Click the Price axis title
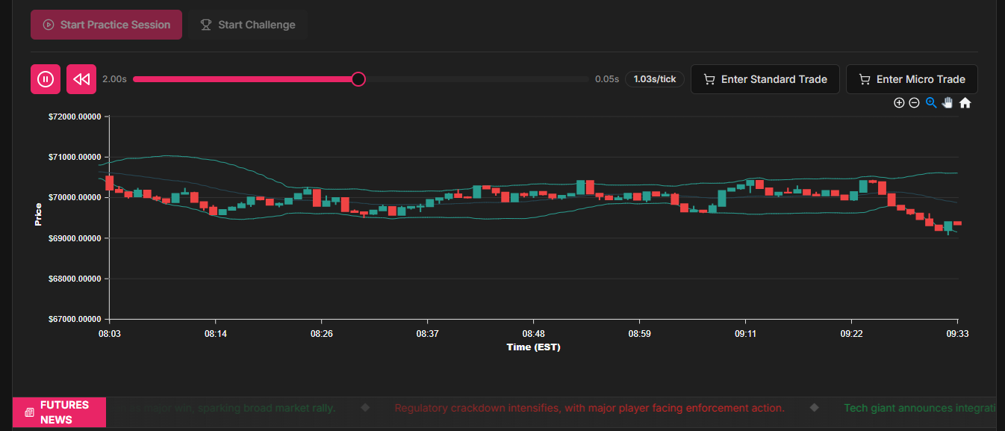The height and width of the screenshot is (431, 1005). [38, 214]
